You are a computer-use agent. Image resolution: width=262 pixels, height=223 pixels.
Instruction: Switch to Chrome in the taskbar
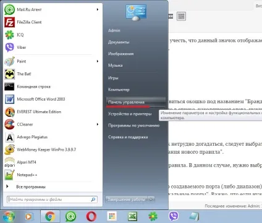50,217
